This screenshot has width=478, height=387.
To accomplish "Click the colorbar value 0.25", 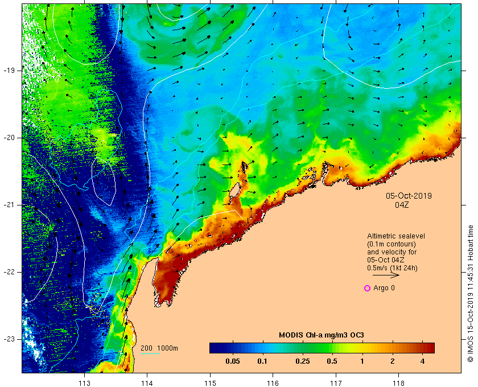I will (302, 361).
